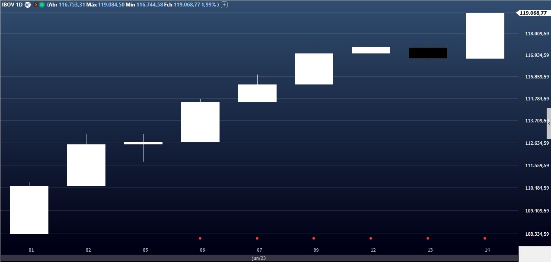This screenshot has width=551, height=262.
Task: Click the red event dot under candle 06
Action: [200, 238]
